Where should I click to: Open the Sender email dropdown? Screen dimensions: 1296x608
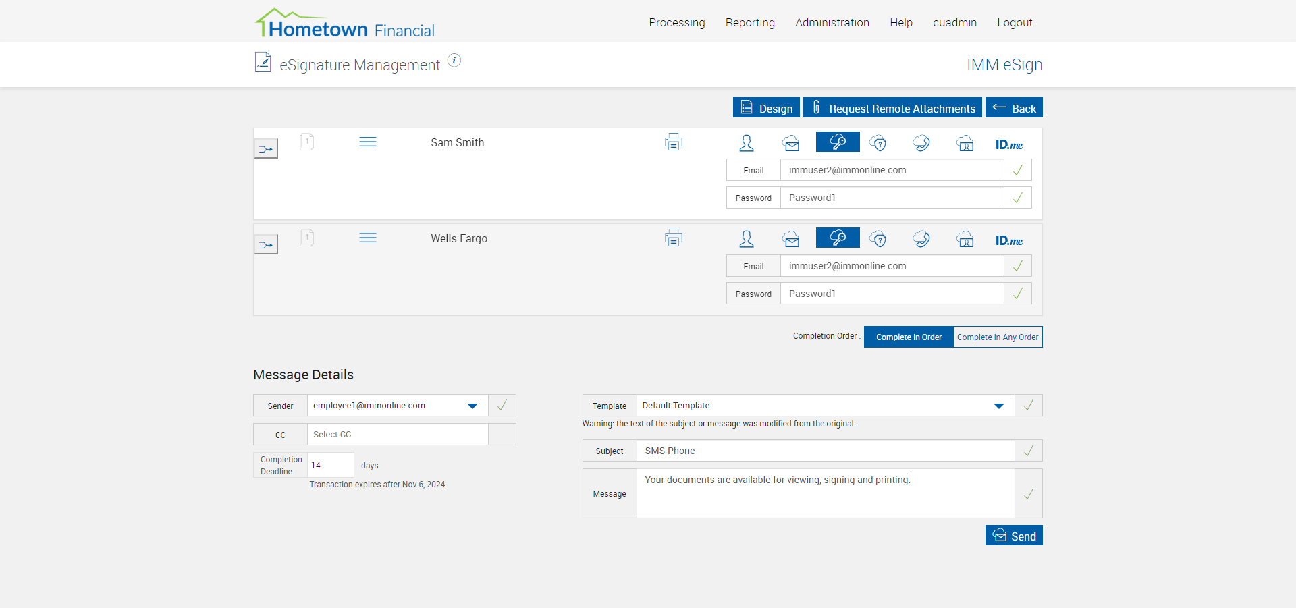[x=472, y=406]
